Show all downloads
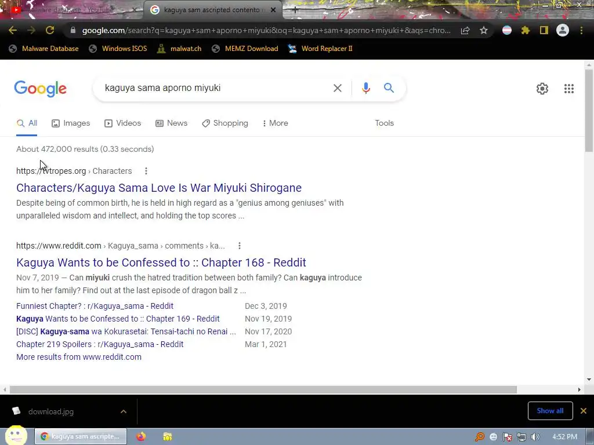The width and height of the screenshot is (594, 445). [x=550, y=411]
